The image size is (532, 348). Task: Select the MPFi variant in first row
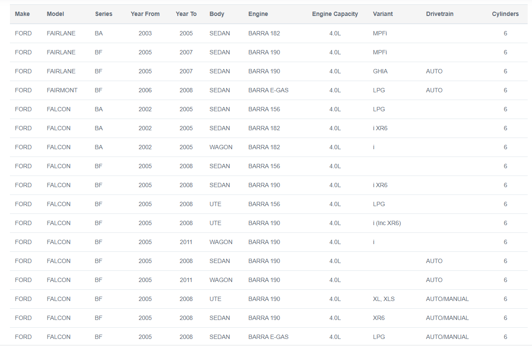[x=380, y=33]
